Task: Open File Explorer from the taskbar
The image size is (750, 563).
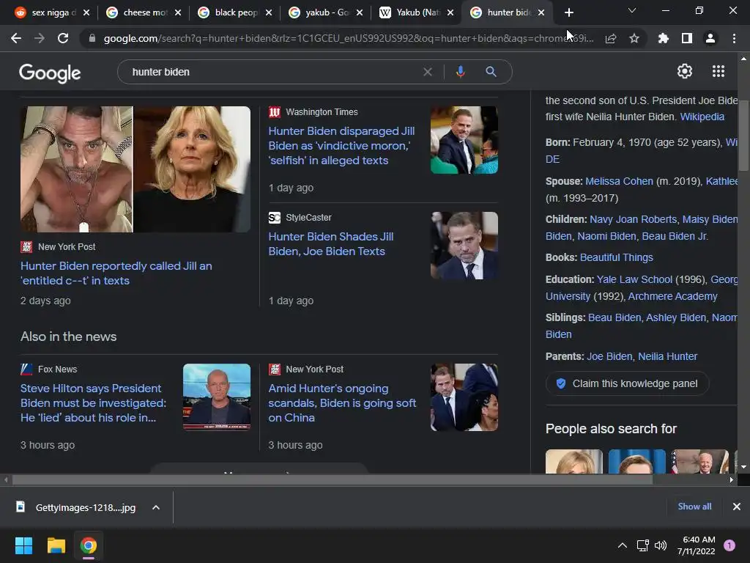Action: (x=56, y=545)
